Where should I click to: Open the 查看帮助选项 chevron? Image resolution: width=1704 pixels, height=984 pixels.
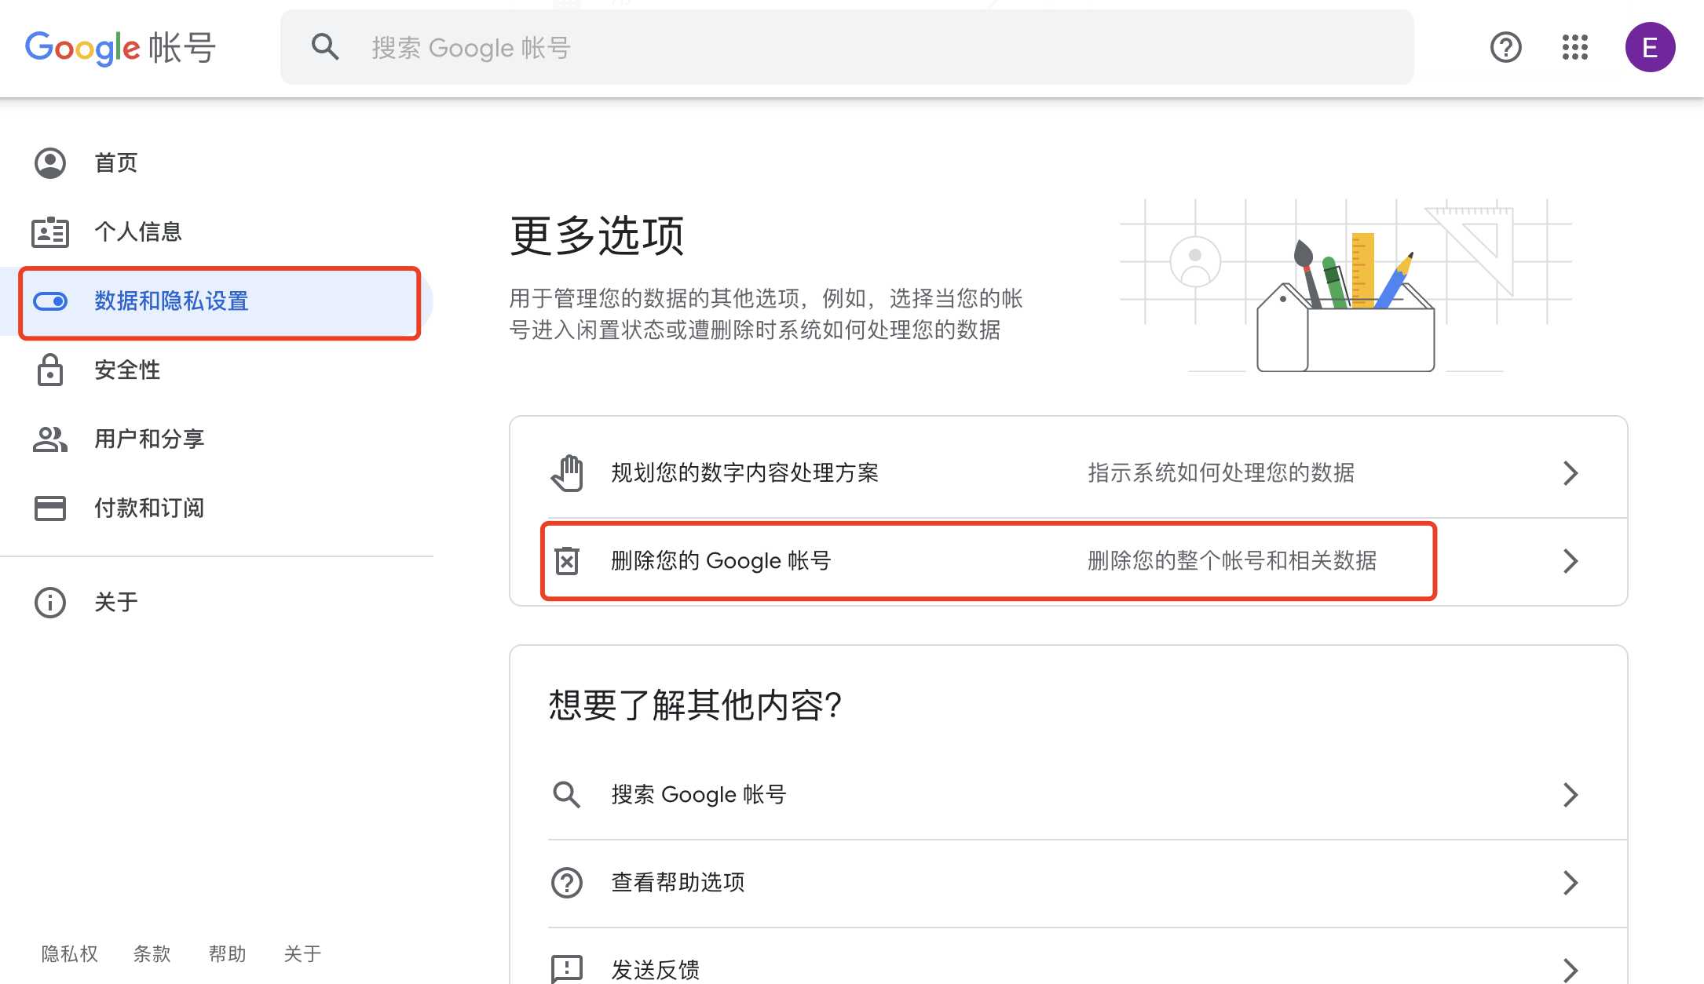click(1571, 882)
